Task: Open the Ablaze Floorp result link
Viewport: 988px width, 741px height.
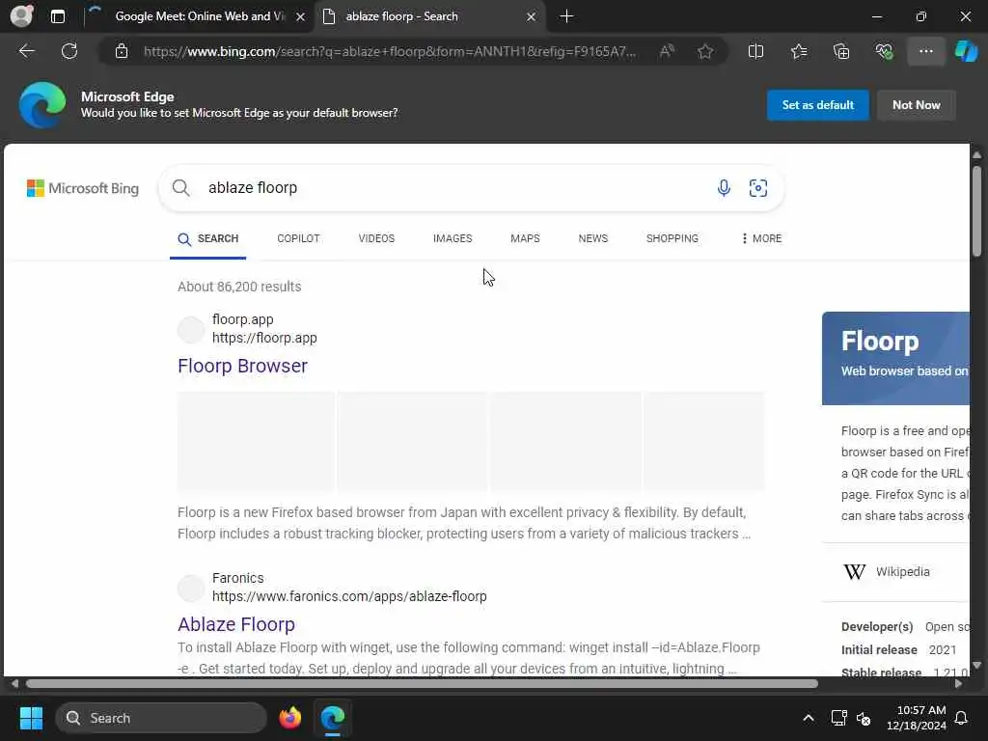Action: coord(236,624)
